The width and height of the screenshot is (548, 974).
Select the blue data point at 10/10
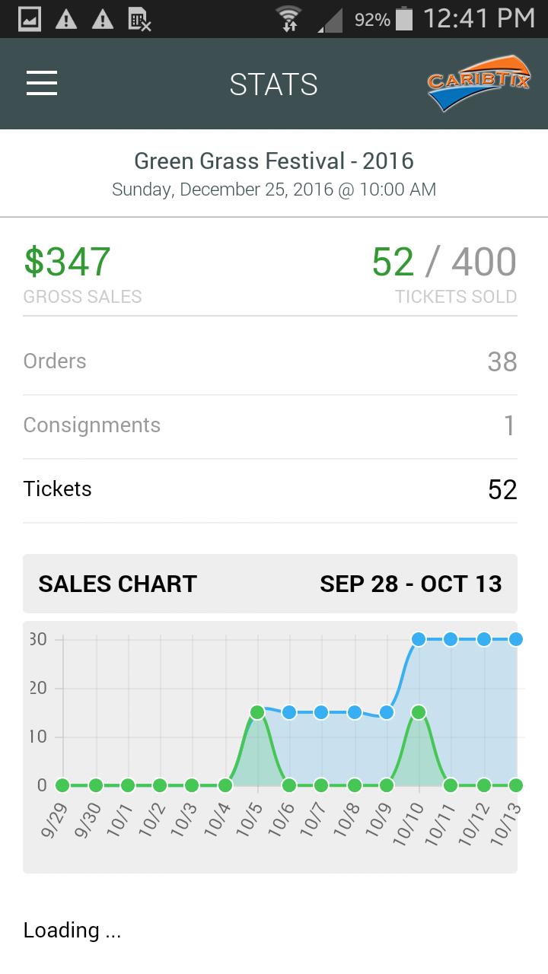(418, 639)
